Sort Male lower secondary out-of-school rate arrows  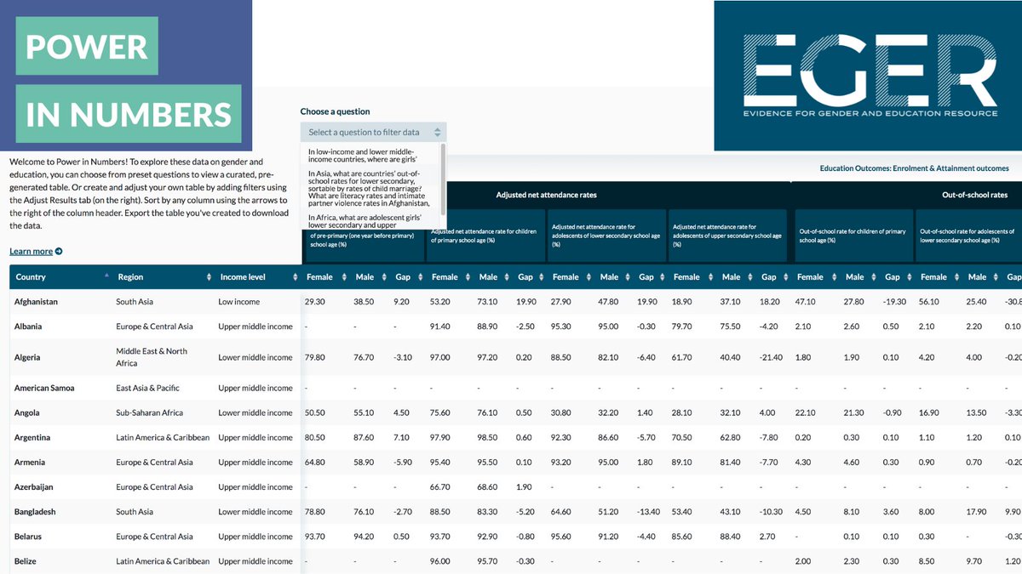[996, 277]
